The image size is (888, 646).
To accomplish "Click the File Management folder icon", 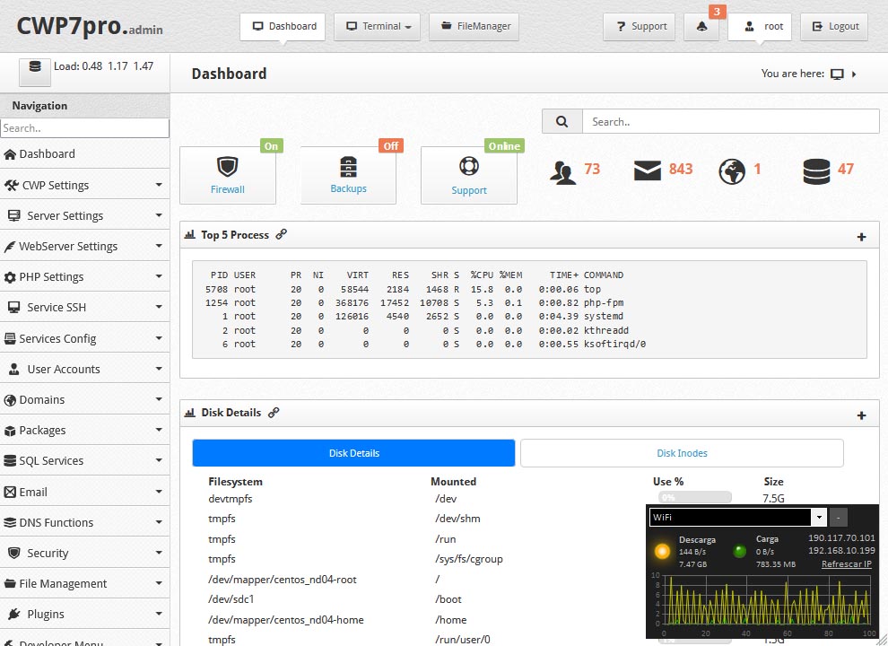I will (10, 583).
